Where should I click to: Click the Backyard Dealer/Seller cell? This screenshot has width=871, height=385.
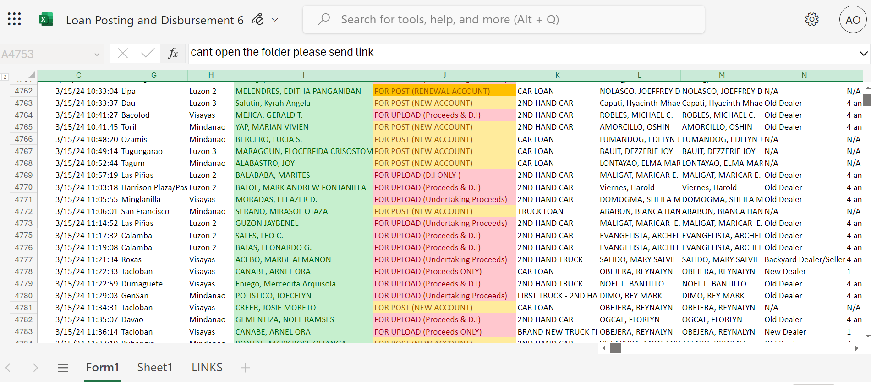(x=804, y=259)
